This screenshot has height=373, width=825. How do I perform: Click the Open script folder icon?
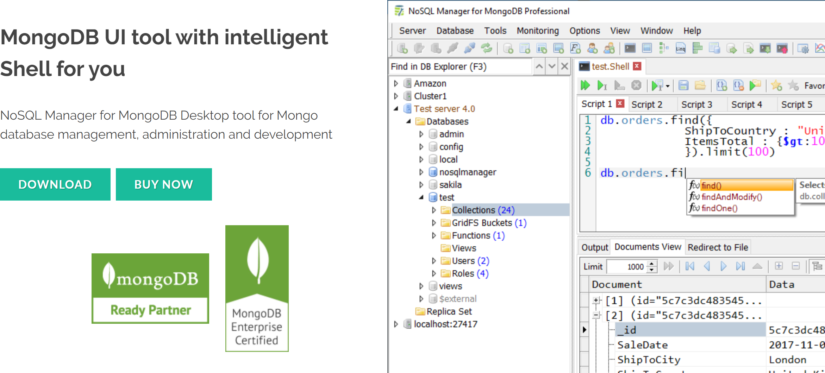coord(700,86)
